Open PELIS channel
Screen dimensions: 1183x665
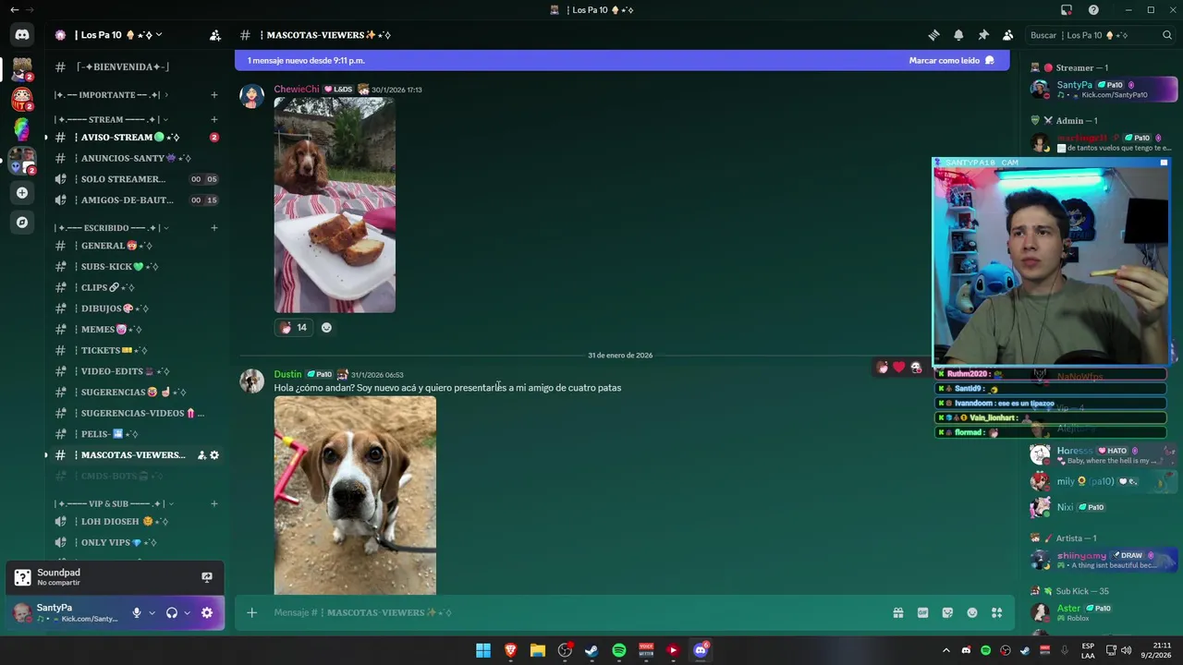tap(137, 433)
